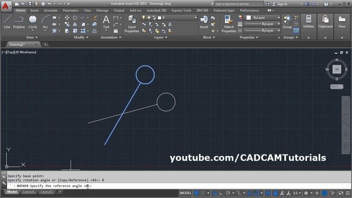Select the Circle tool
Viewport: 352px width, 198px height.
pos(32,22)
